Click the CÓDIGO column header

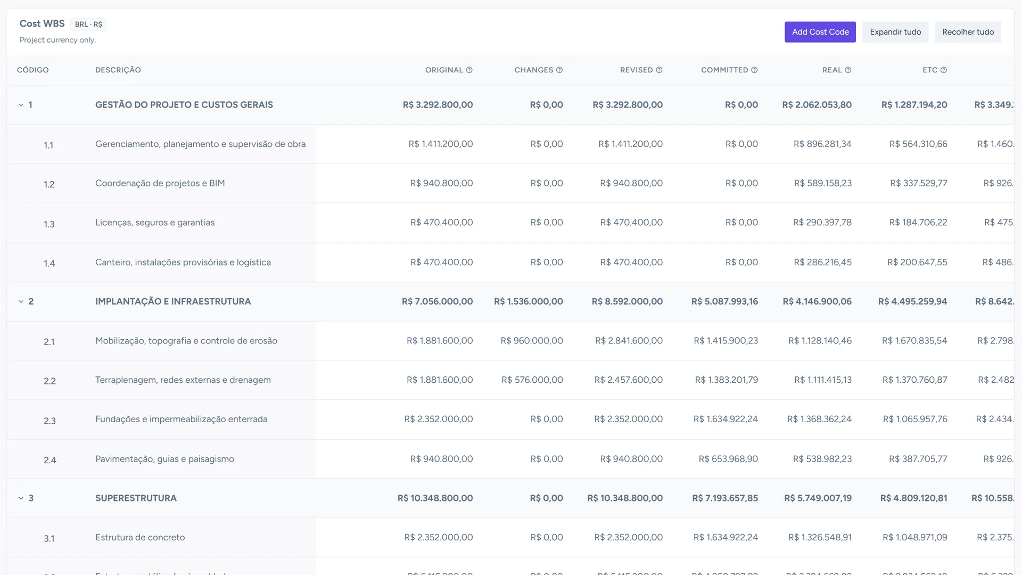click(x=33, y=70)
